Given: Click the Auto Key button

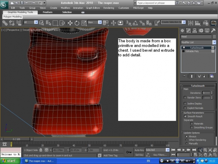Looking at the screenshot, I should 139,150.
